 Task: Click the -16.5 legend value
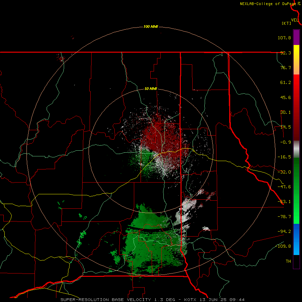284,157
